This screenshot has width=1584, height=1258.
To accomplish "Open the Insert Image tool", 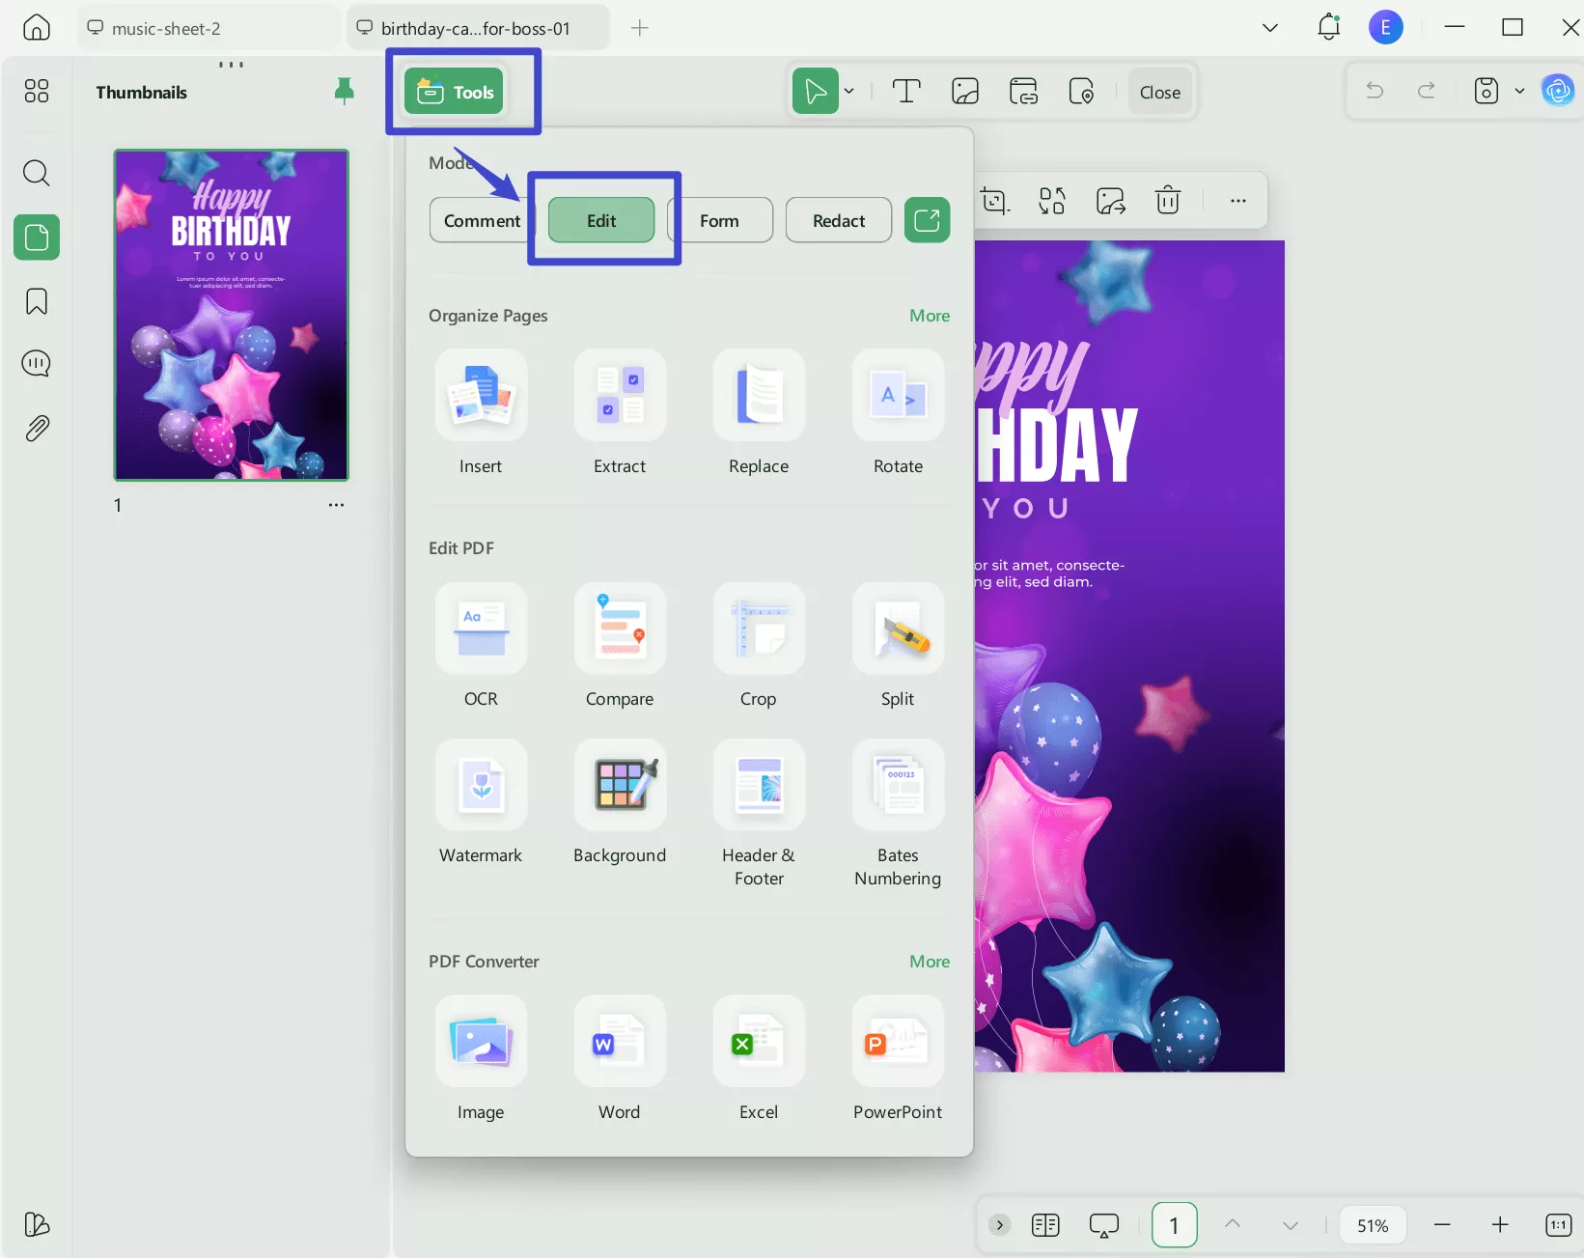I will (x=964, y=91).
